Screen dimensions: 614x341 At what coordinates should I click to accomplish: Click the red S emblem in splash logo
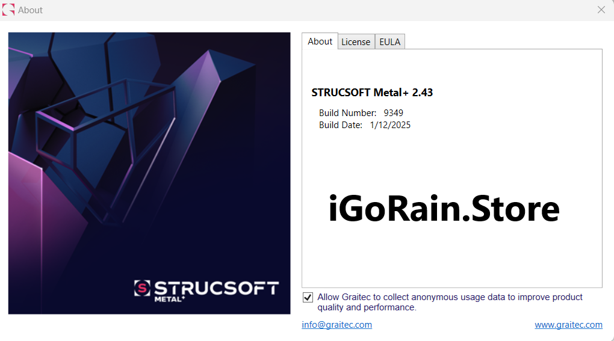pos(142,288)
